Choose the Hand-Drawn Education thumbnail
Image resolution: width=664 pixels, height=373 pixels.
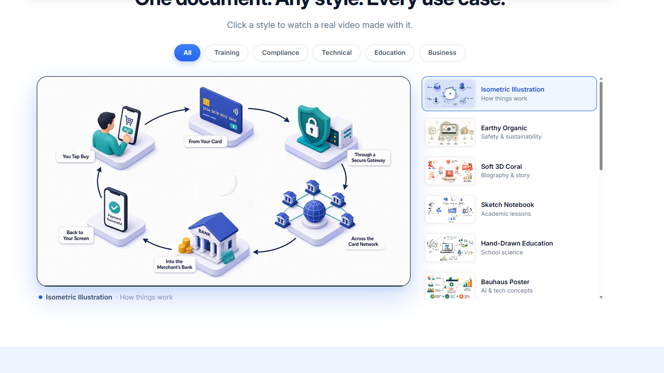click(x=450, y=248)
